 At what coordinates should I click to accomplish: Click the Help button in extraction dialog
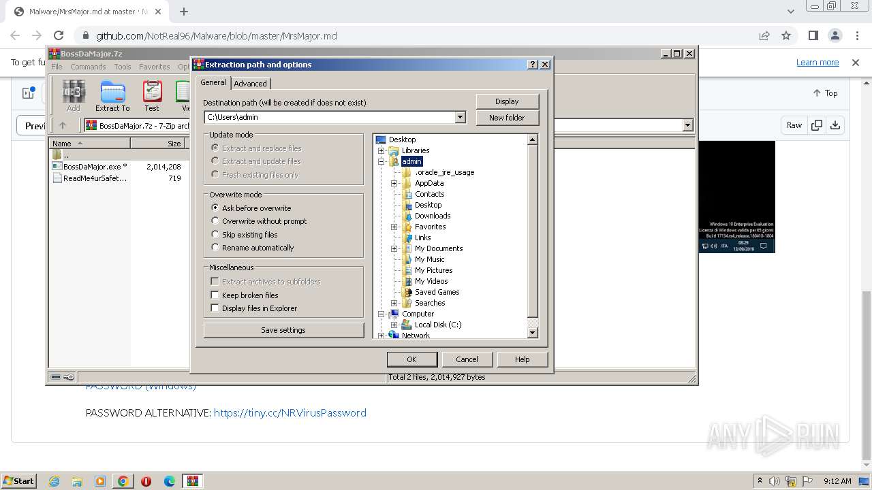coord(522,359)
